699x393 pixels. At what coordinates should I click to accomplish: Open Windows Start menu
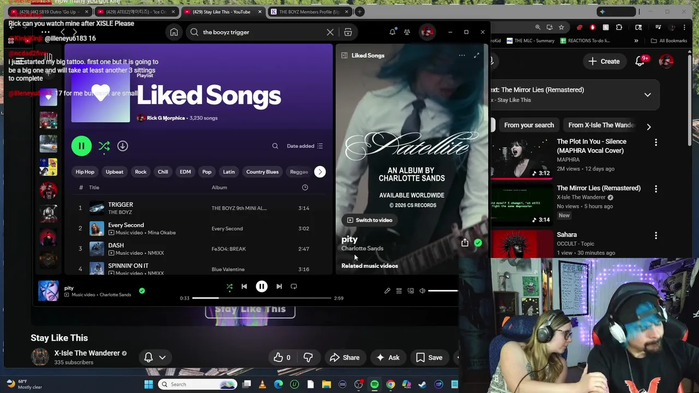149,384
